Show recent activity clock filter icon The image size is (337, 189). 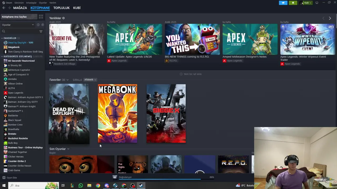(38, 25)
